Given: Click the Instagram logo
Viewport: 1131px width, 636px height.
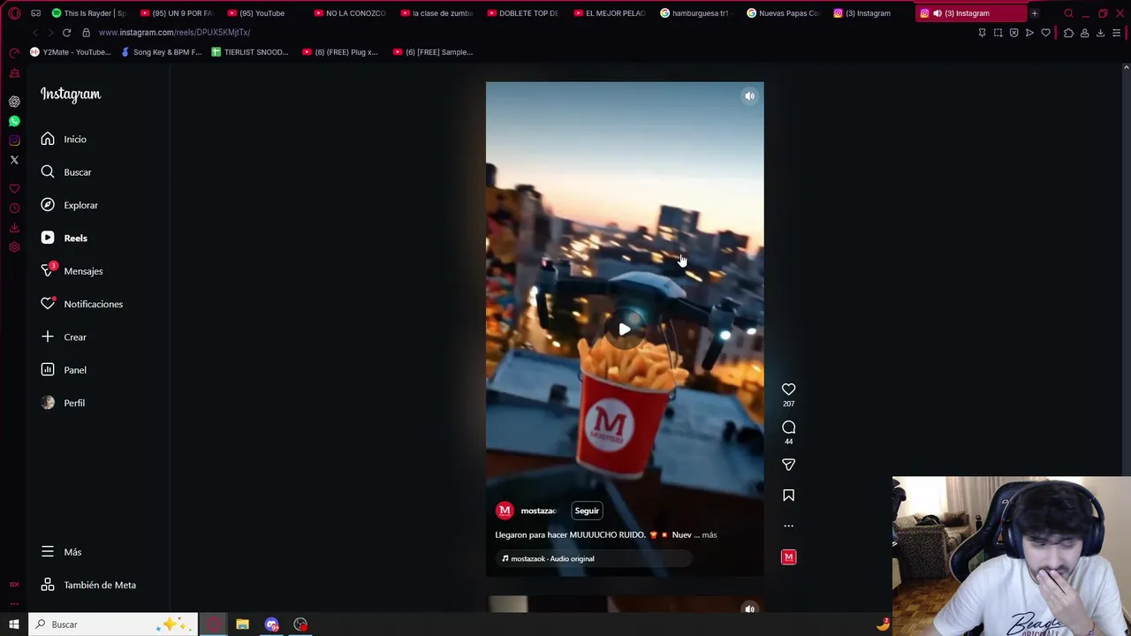Looking at the screenshot, I should click(x=71, y=95).
